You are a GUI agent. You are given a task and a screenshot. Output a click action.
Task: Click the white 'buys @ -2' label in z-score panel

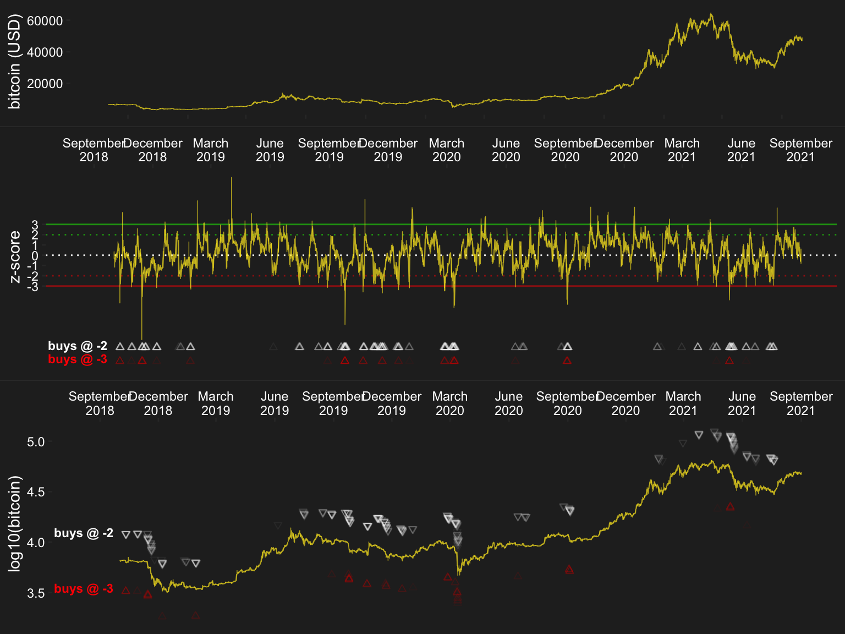[x=78, y=346]
